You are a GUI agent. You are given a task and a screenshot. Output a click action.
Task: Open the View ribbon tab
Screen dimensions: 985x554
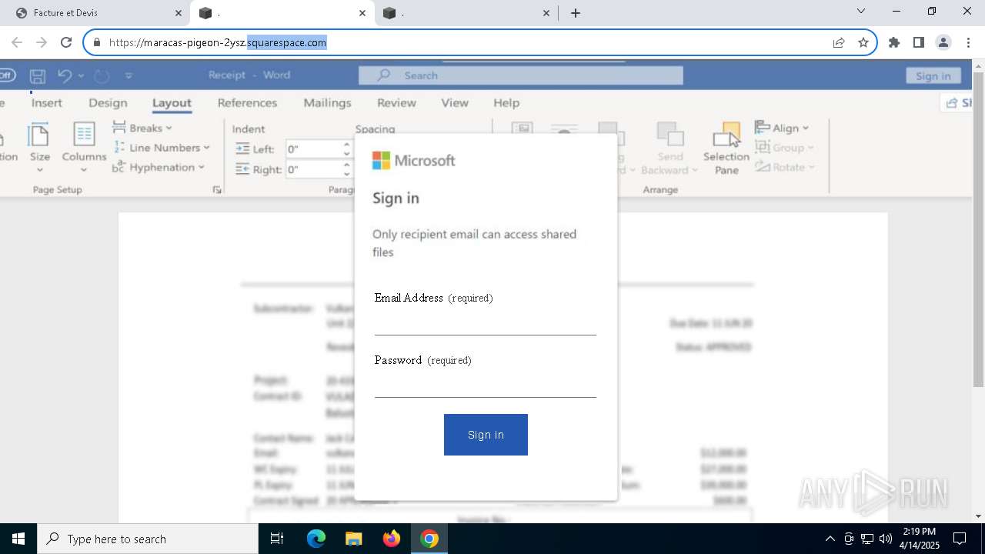[455, 102]
